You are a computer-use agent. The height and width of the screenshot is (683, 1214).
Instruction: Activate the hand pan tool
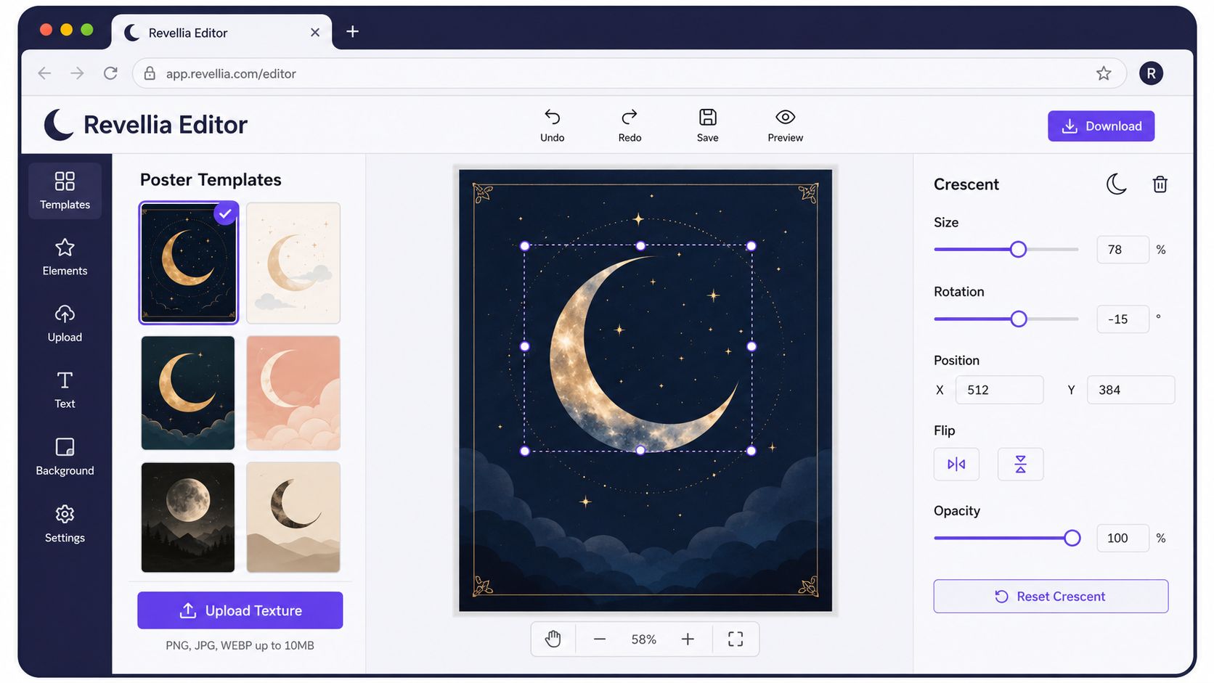(x=553, y=639)
